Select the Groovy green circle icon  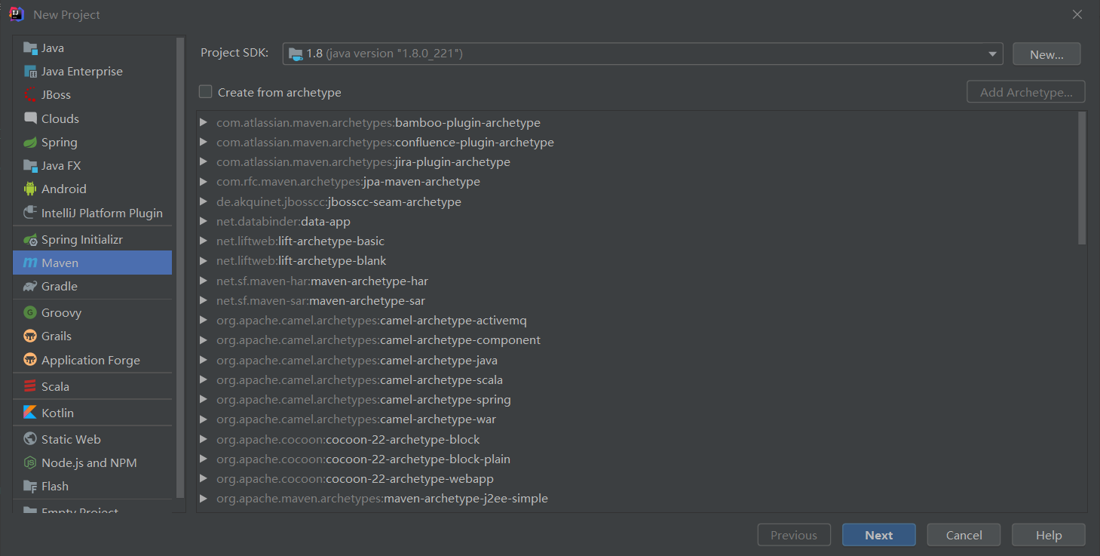coord(30,313)
